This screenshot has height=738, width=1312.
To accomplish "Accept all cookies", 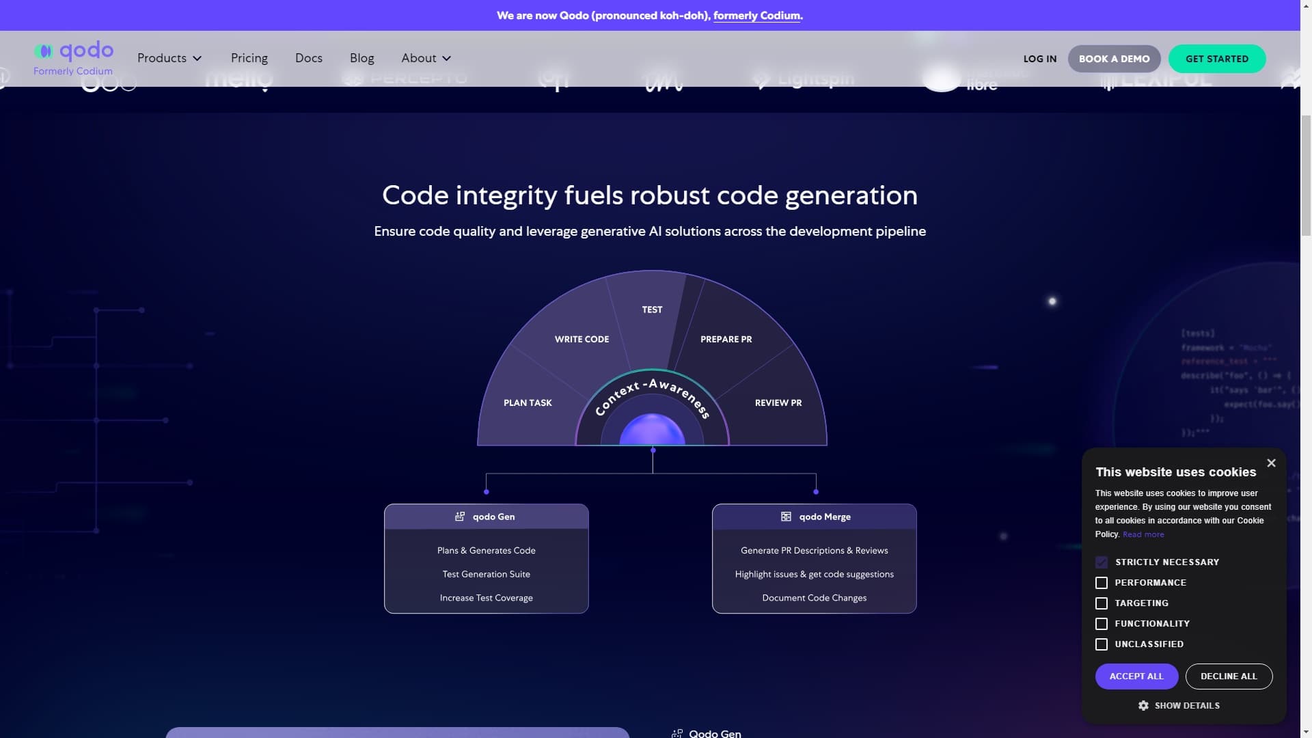I will [1136, 676].
